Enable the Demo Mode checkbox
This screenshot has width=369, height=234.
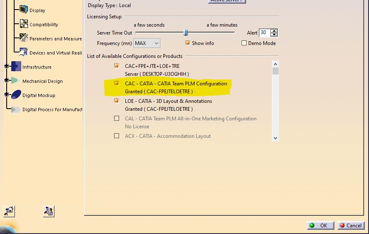click(x=244, y=43)
